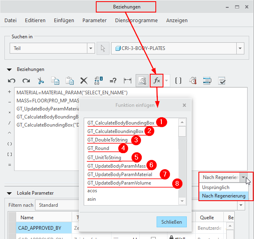The image size is (254, 239).
Task: Select GT_UpdateBodyParamMaterial function
Action: click(x=120, y=175)
